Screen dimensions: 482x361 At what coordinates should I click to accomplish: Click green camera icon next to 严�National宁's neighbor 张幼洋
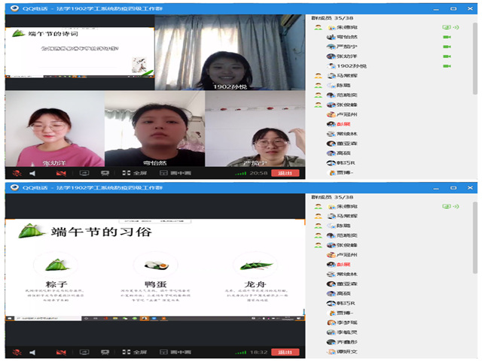tap(447, 56)
